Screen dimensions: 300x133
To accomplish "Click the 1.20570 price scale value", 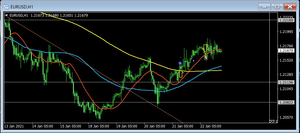I will click(x=286, y=117).
